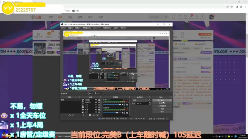Screen dimensions: 248x139
Task: Remove source with the minus icon in 来源 panel
Action: (86, 115)
